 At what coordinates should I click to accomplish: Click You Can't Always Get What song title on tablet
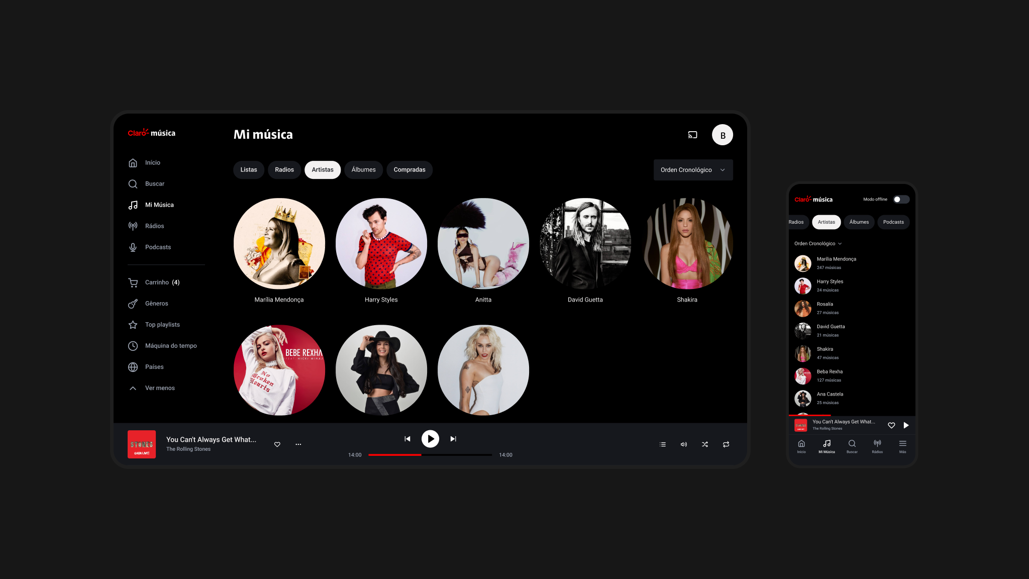(x=211, y=439)
